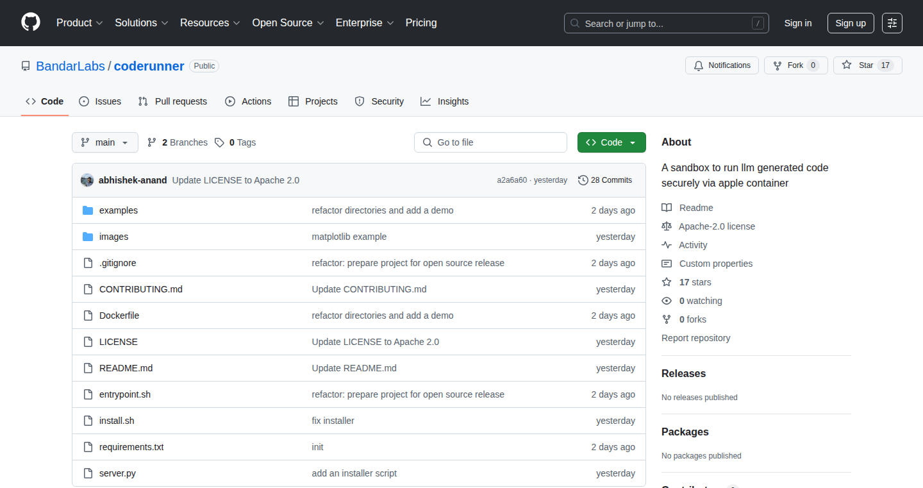Focus the Search or jump to field
This screenshot has width=923, height=488.
[x=667, y=23]
